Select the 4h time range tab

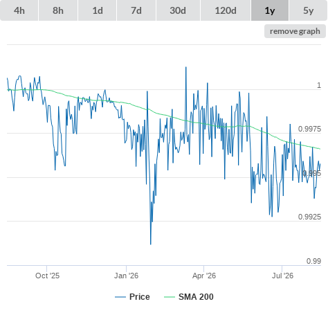click(x=19, y=10)
